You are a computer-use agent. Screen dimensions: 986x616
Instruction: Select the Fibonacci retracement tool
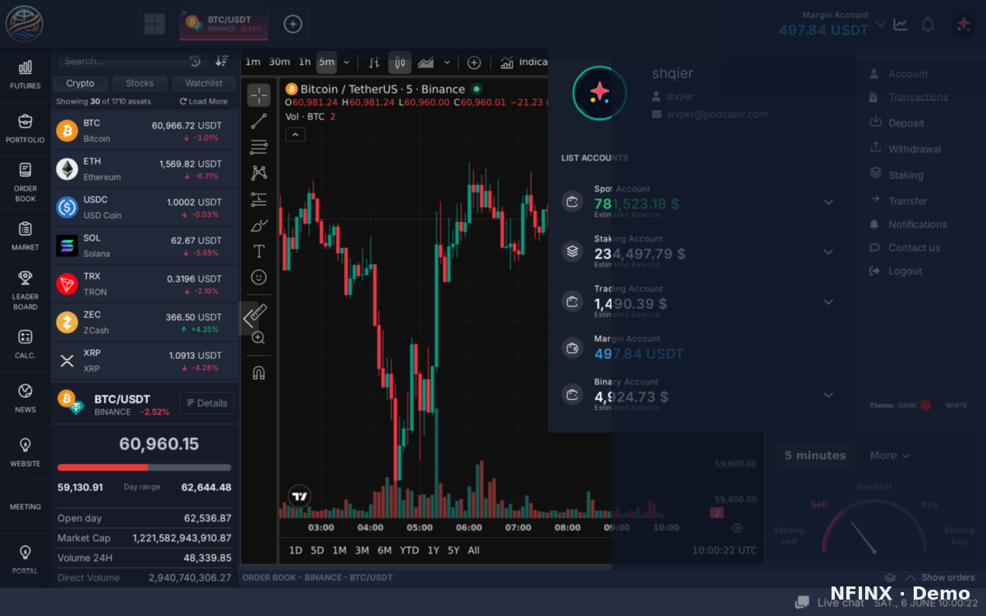(259, 147)
